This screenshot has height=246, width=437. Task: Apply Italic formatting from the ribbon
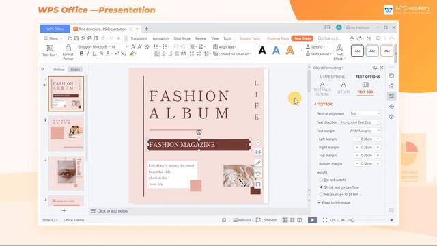click(x=88, y=53)
